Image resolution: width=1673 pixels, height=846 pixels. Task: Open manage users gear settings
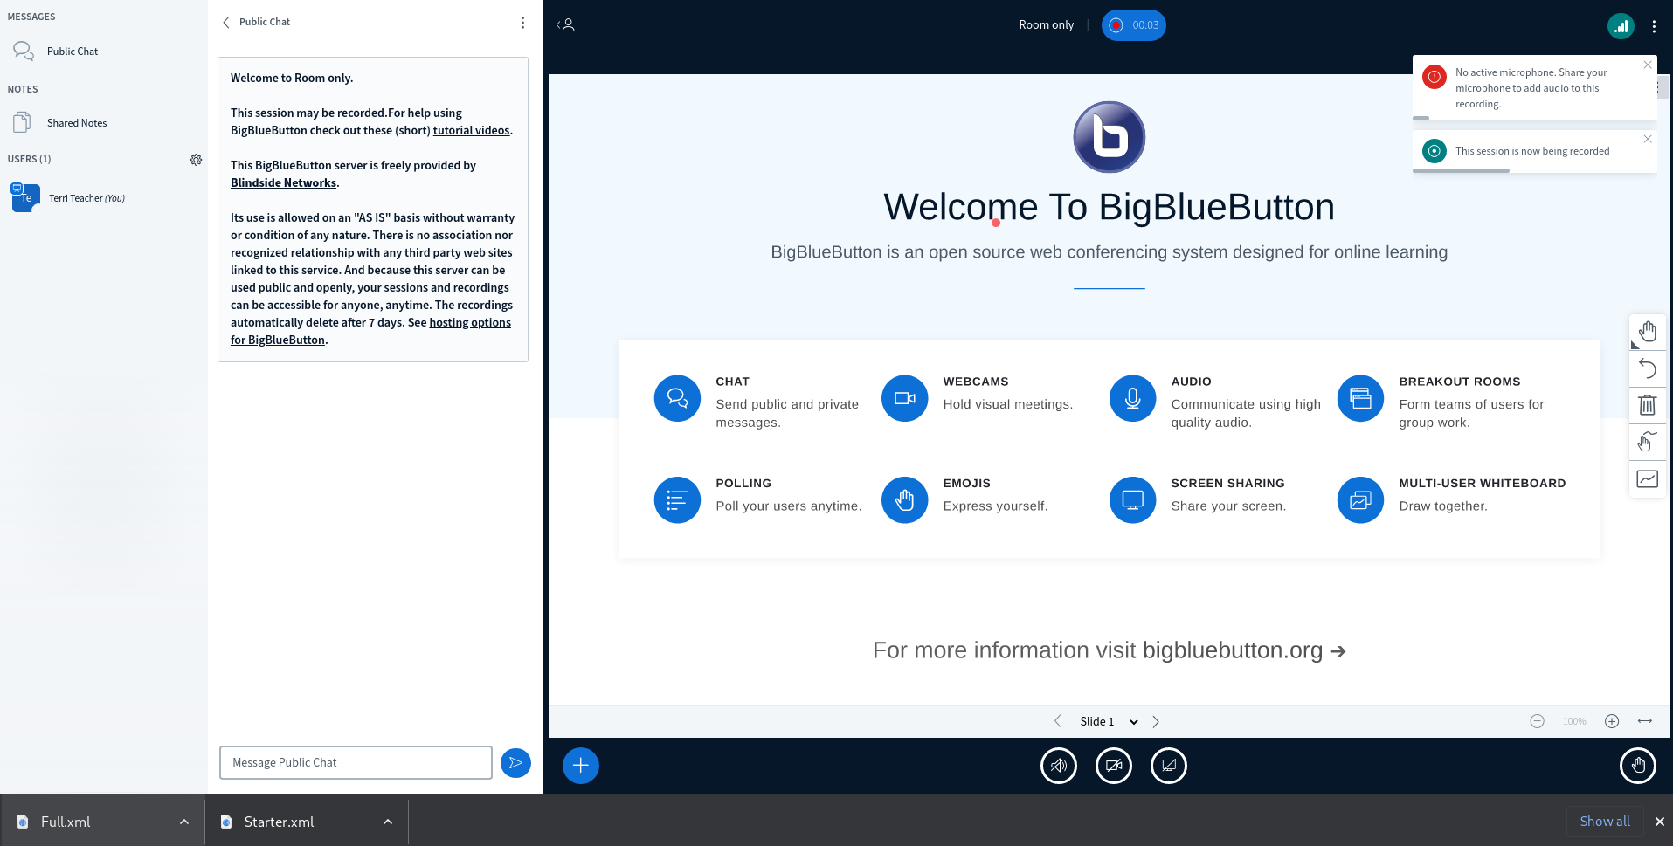pos(196,160)
